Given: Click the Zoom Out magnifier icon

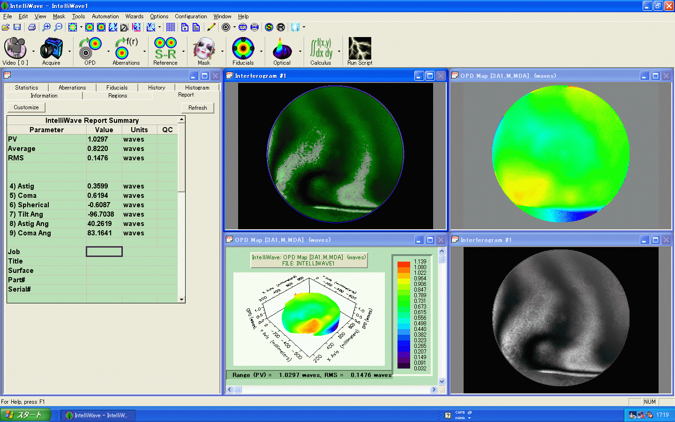Looking at the screenshot, I should 58,27.
